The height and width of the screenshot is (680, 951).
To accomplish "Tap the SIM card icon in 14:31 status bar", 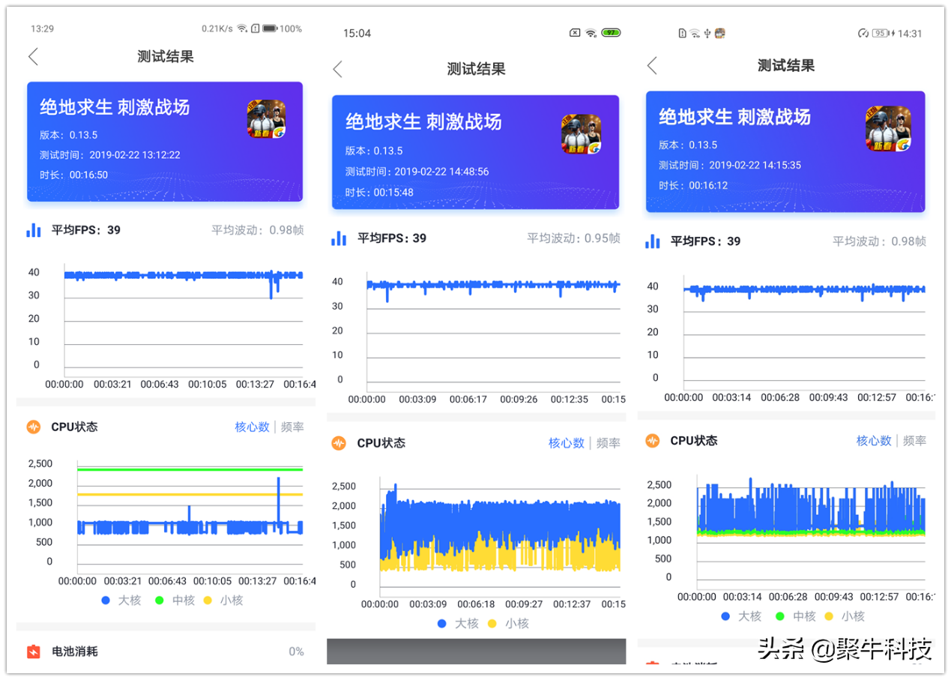I will [682, 33].
